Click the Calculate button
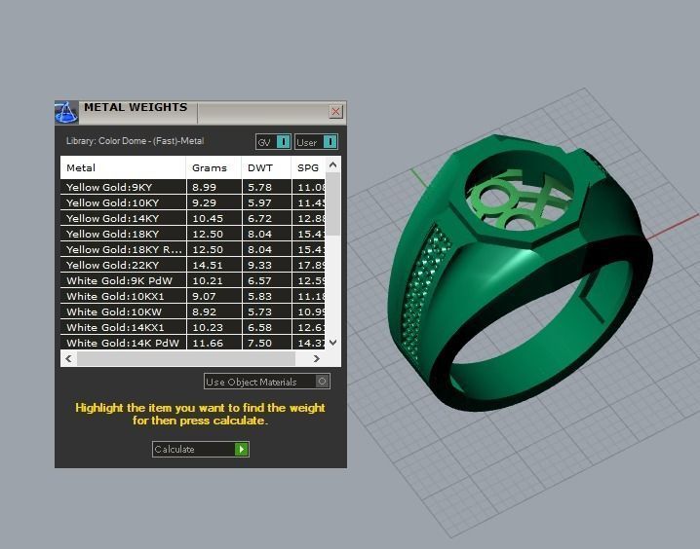700x549 pixels. click(x=201, y=449)
